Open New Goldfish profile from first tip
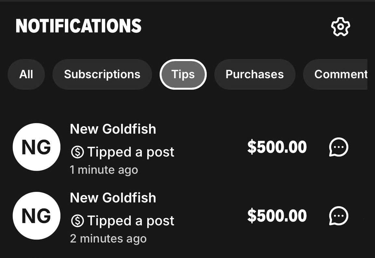The width and height of the screenshot is (375, 258). click(113, 129)
